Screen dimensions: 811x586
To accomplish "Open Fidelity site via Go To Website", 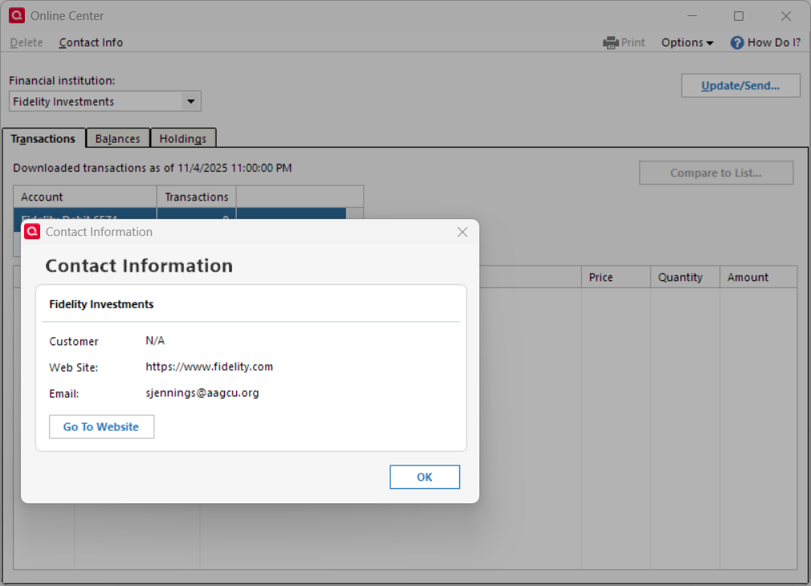I will click(x=101, y=427).
